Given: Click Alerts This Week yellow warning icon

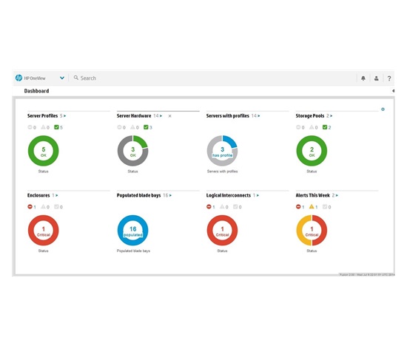Looking at the screenshot, I should (x=312, y=206).
